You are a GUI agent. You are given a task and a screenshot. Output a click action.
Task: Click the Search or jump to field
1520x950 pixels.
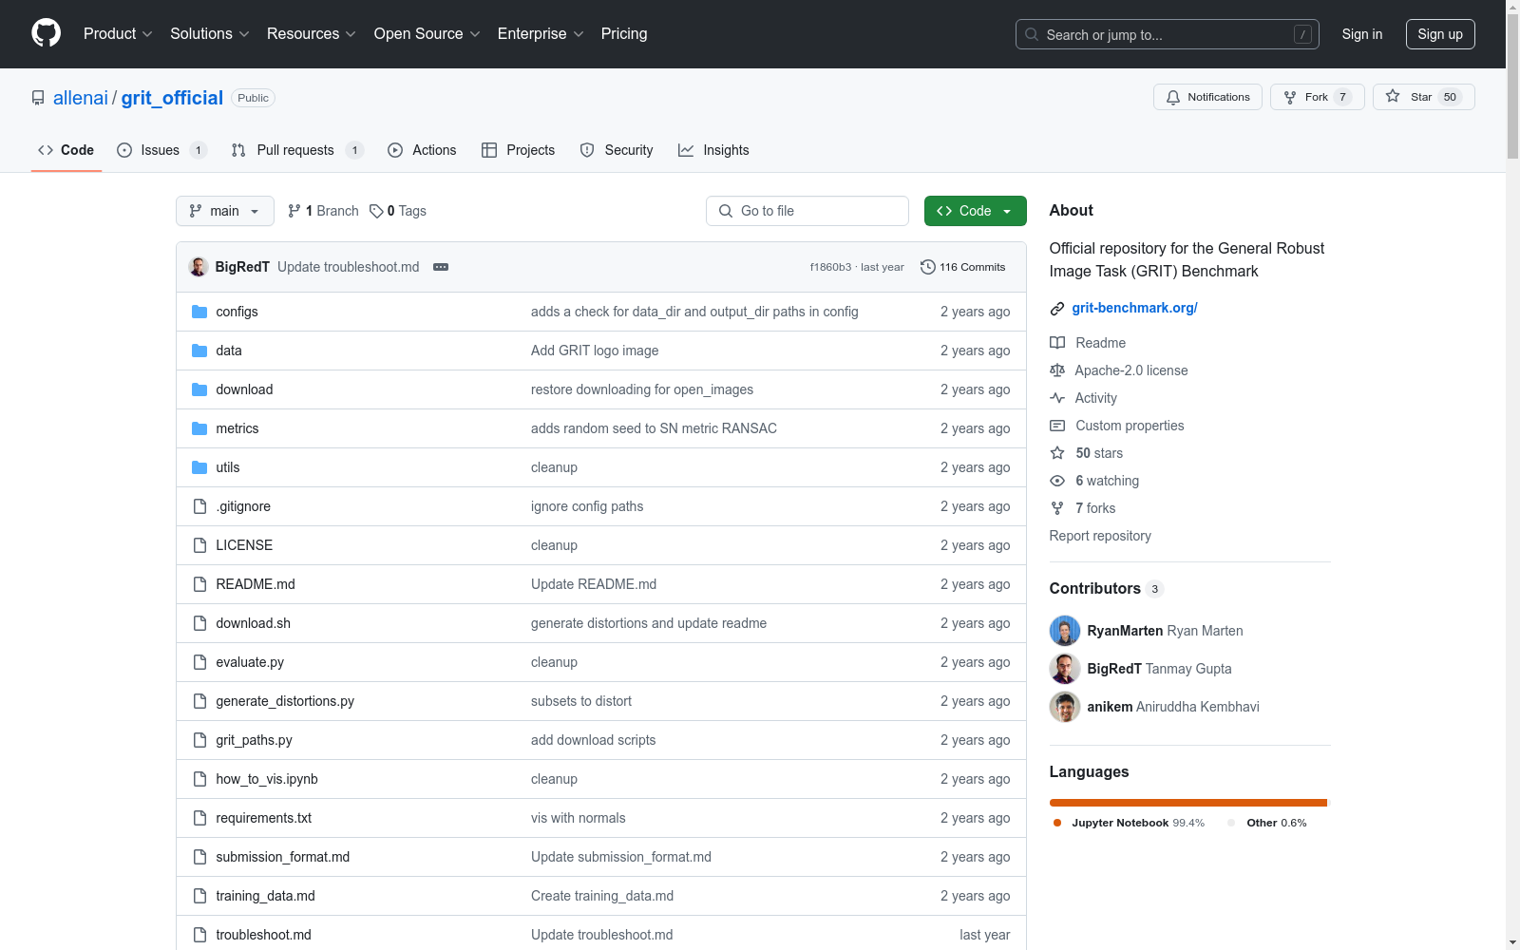1168,34
